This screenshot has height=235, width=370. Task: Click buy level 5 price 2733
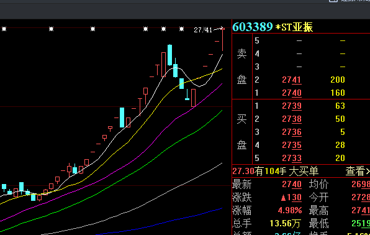coord(292,158)
